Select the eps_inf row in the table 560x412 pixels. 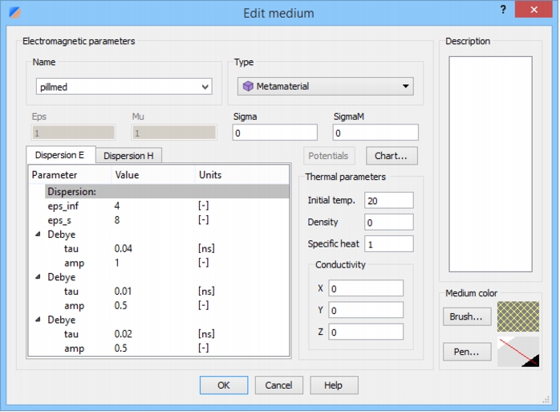coord(159,206)
